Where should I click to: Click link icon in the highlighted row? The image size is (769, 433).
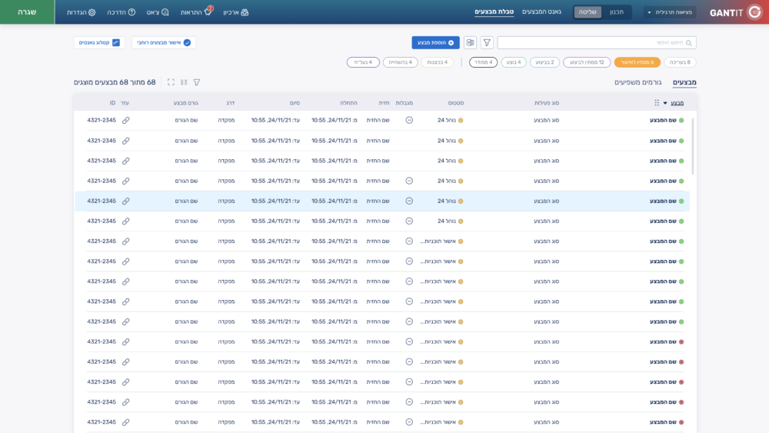click(x=126, y=201)
